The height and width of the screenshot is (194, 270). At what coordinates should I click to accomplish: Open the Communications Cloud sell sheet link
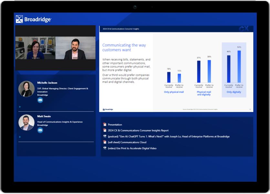127,142
